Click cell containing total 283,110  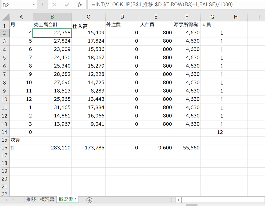coord(52,148)
